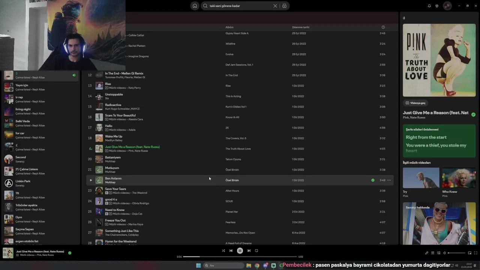Open the 'for car' playlist
This screenshot has width=480, height=270.
point(41,135)
